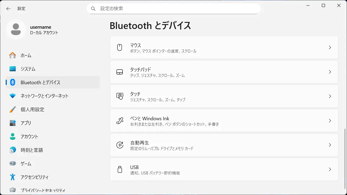Go back using the arrow button
This screenshot has width=347, height=195.
[x=8, y=9]
